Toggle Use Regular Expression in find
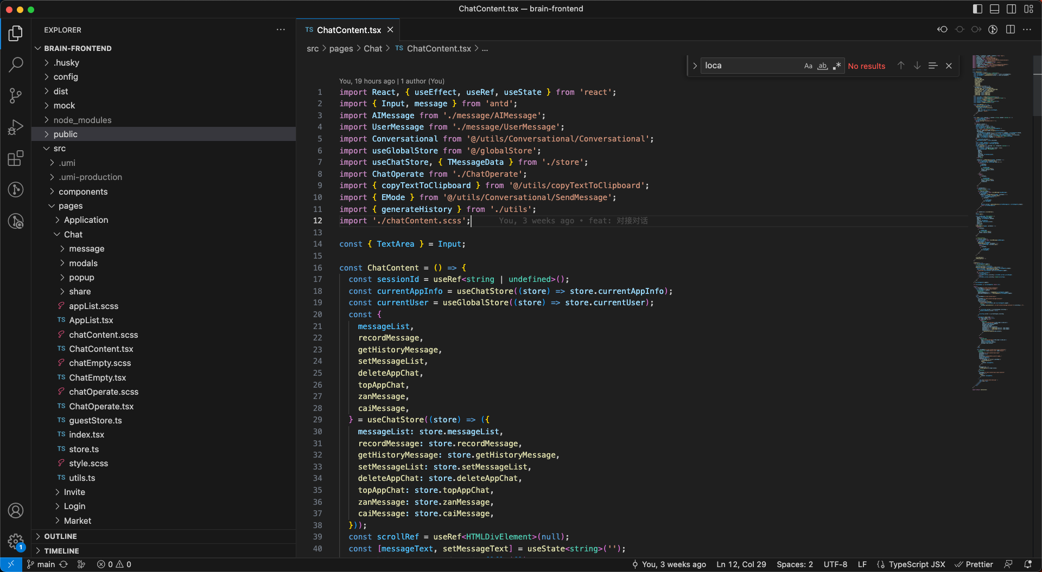Viewport: 1042px width, 572px height. pyautogui.click(x=837, y=66)
